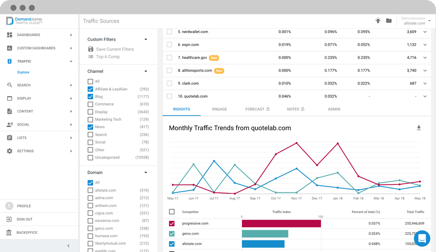Select the nerdwallet.com row checkbox

169,32
